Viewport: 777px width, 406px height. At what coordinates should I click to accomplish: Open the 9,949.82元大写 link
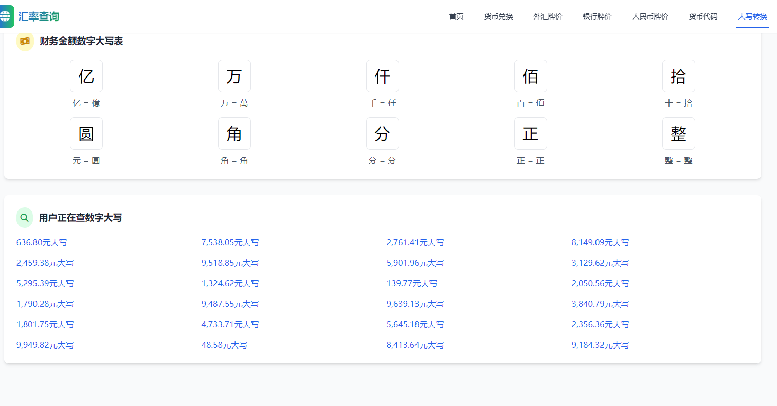(45, 345)
